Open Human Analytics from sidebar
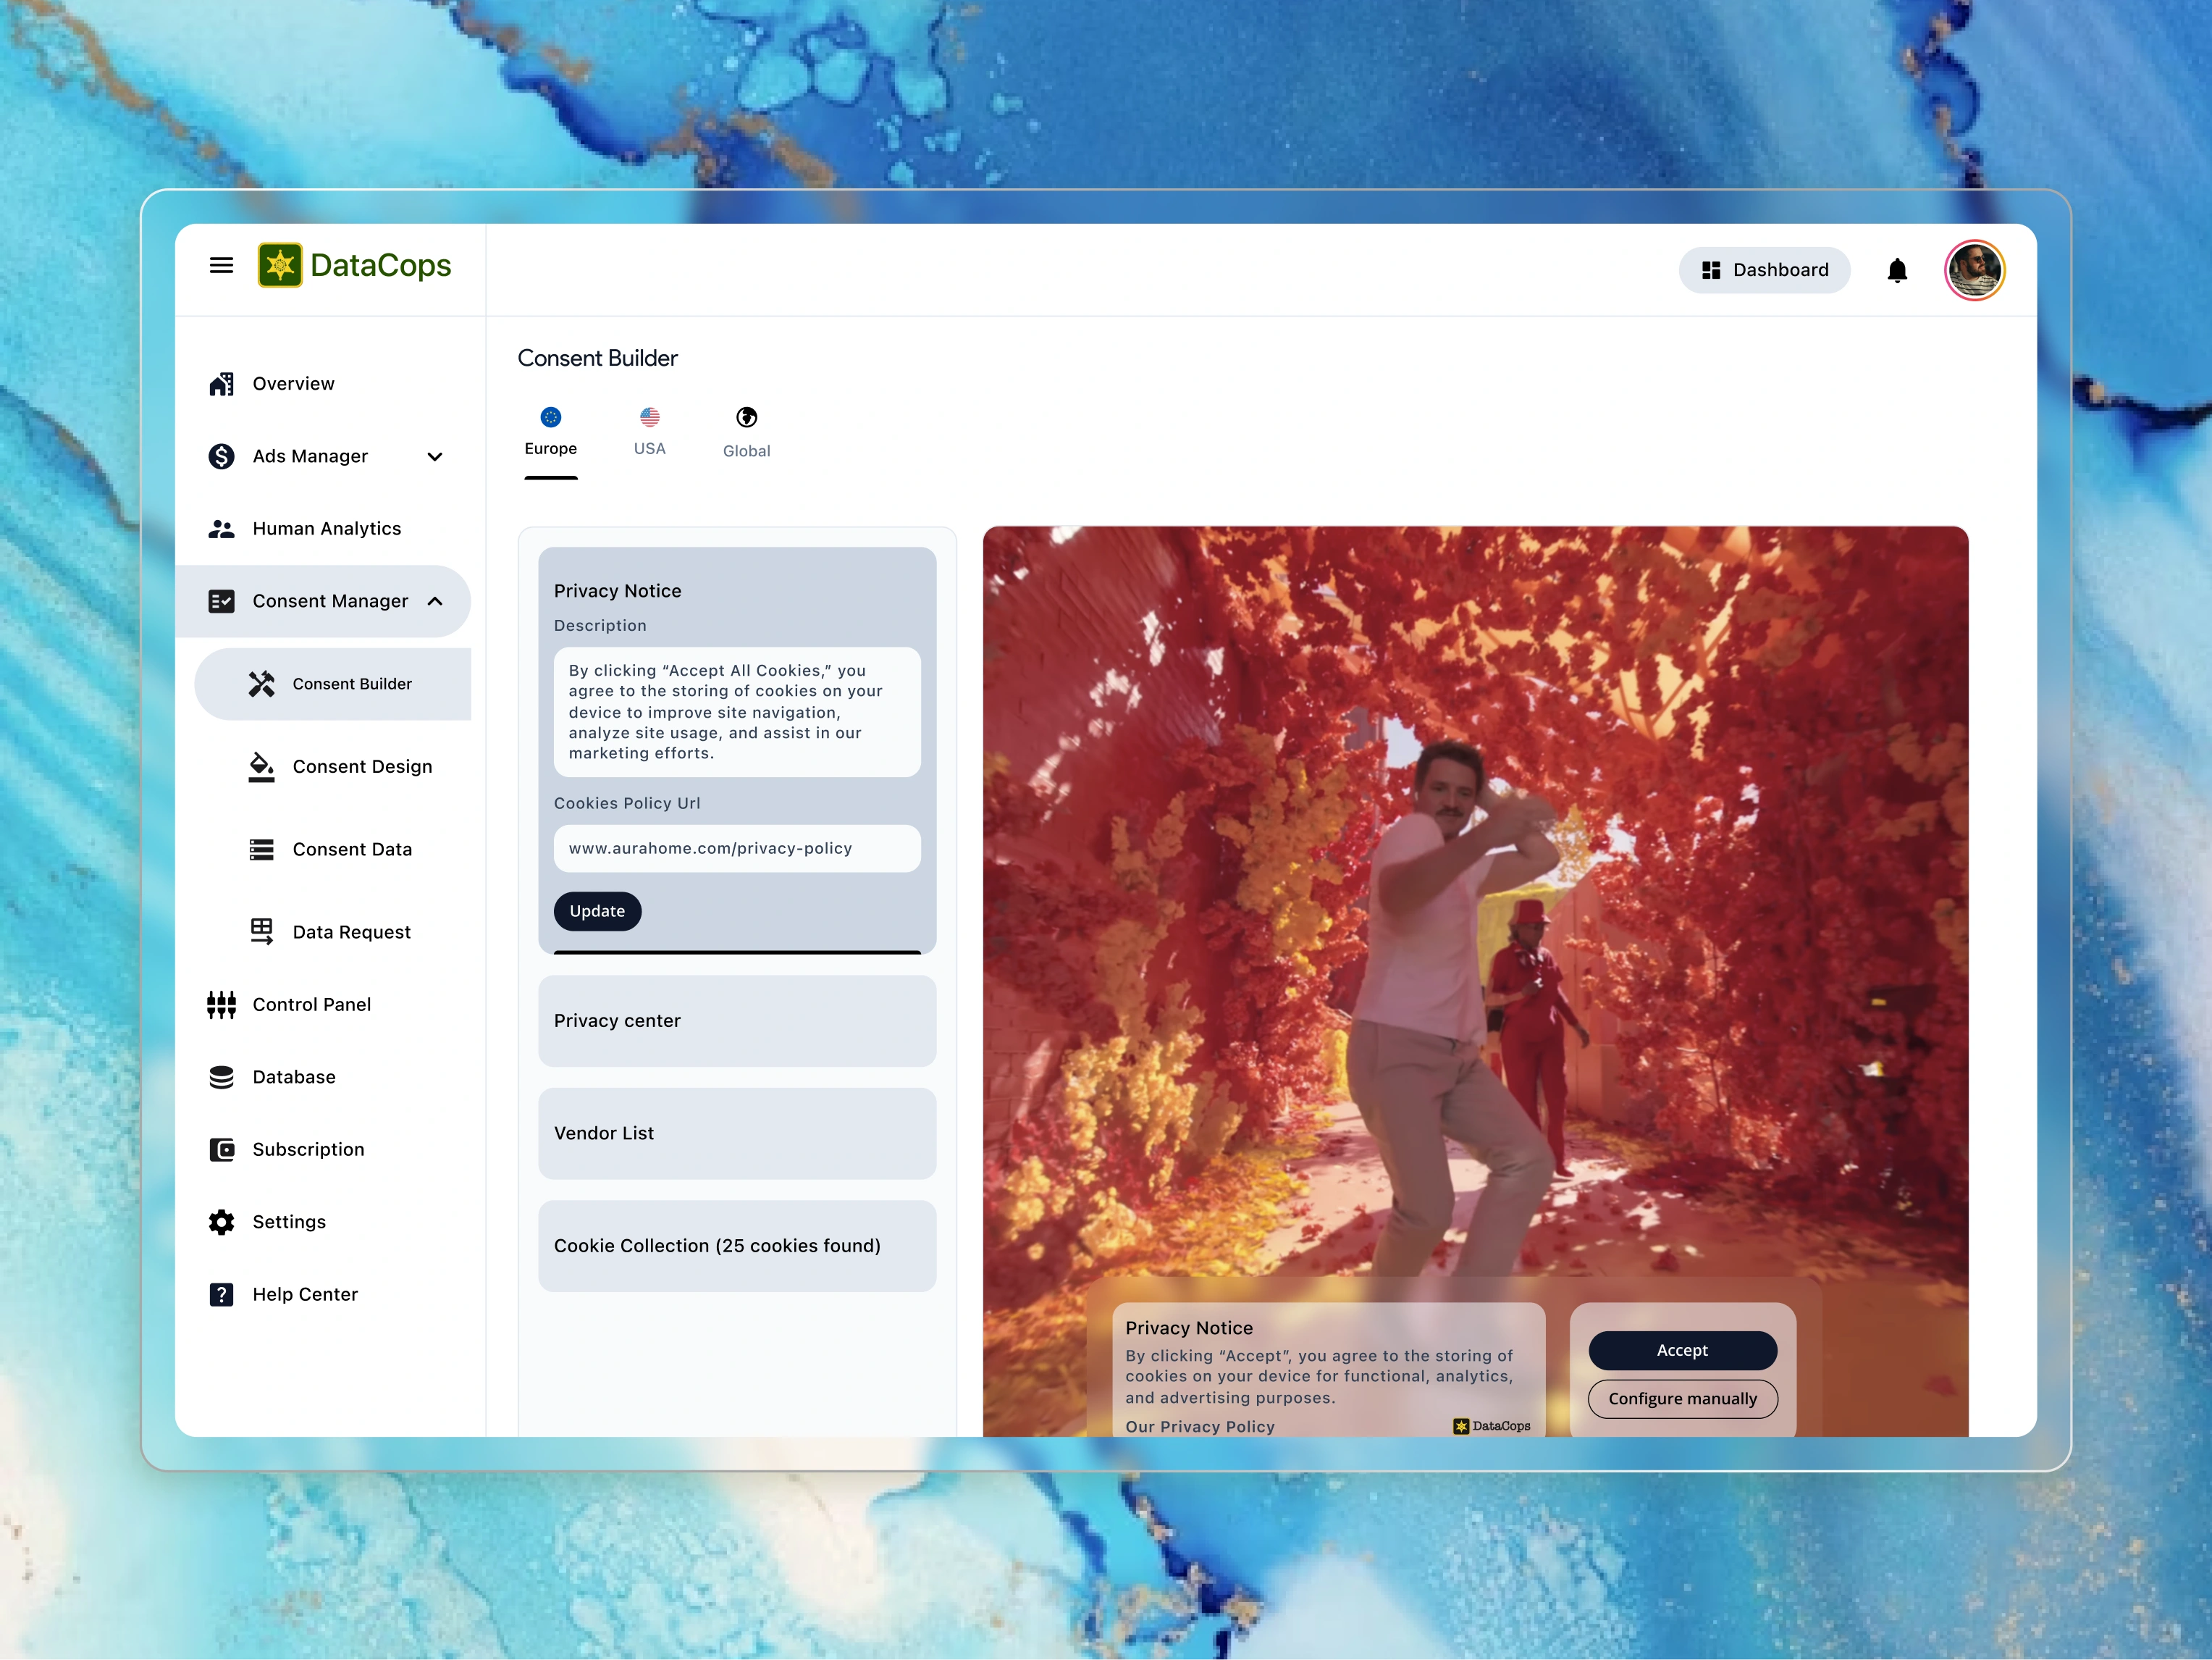 click(x=326, y=528)
